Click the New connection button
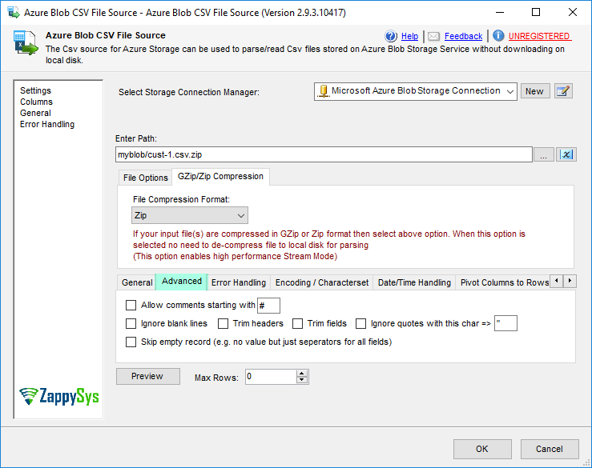The image size is (592, 468). click(x=535, y=91)
